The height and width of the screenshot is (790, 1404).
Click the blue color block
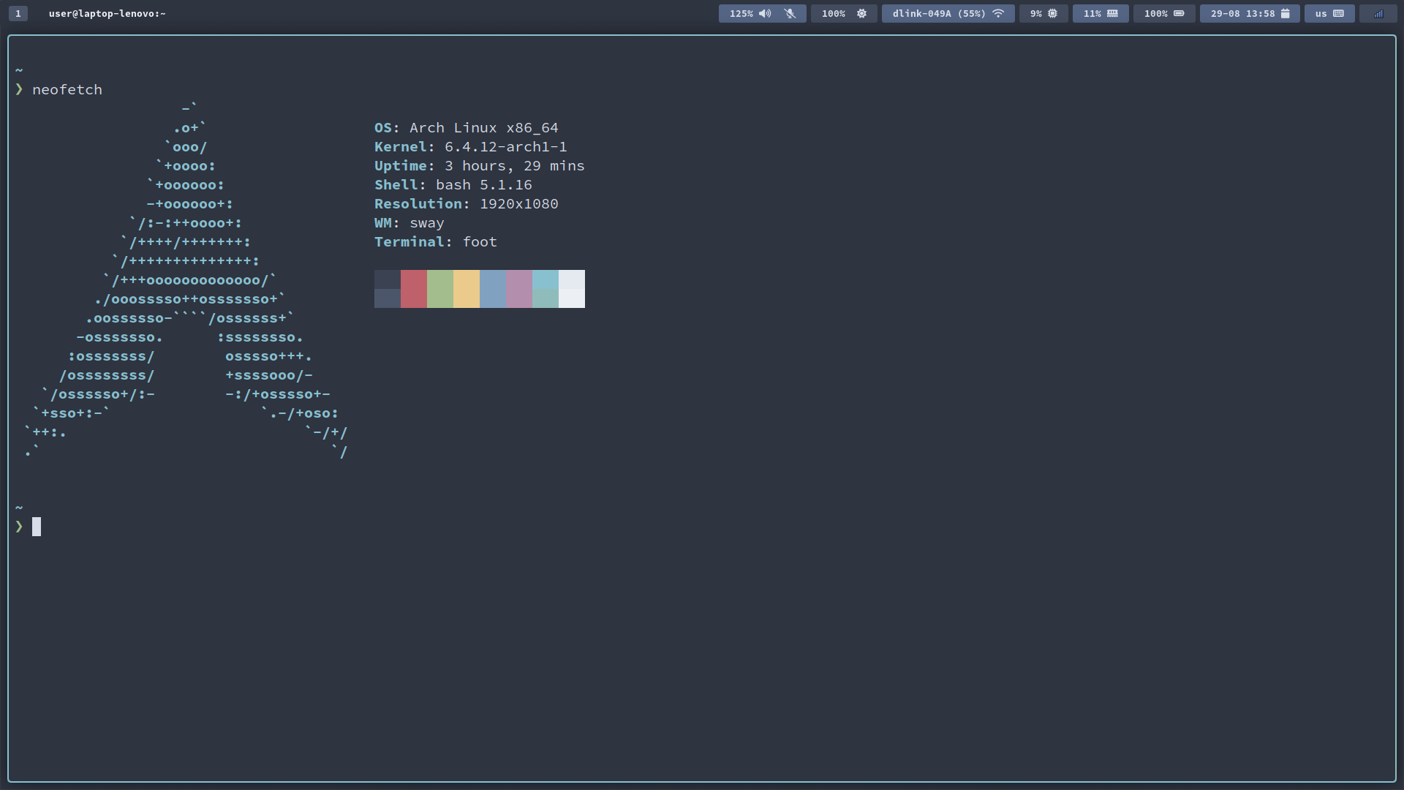pyautogui.click(x=493, y=289)
